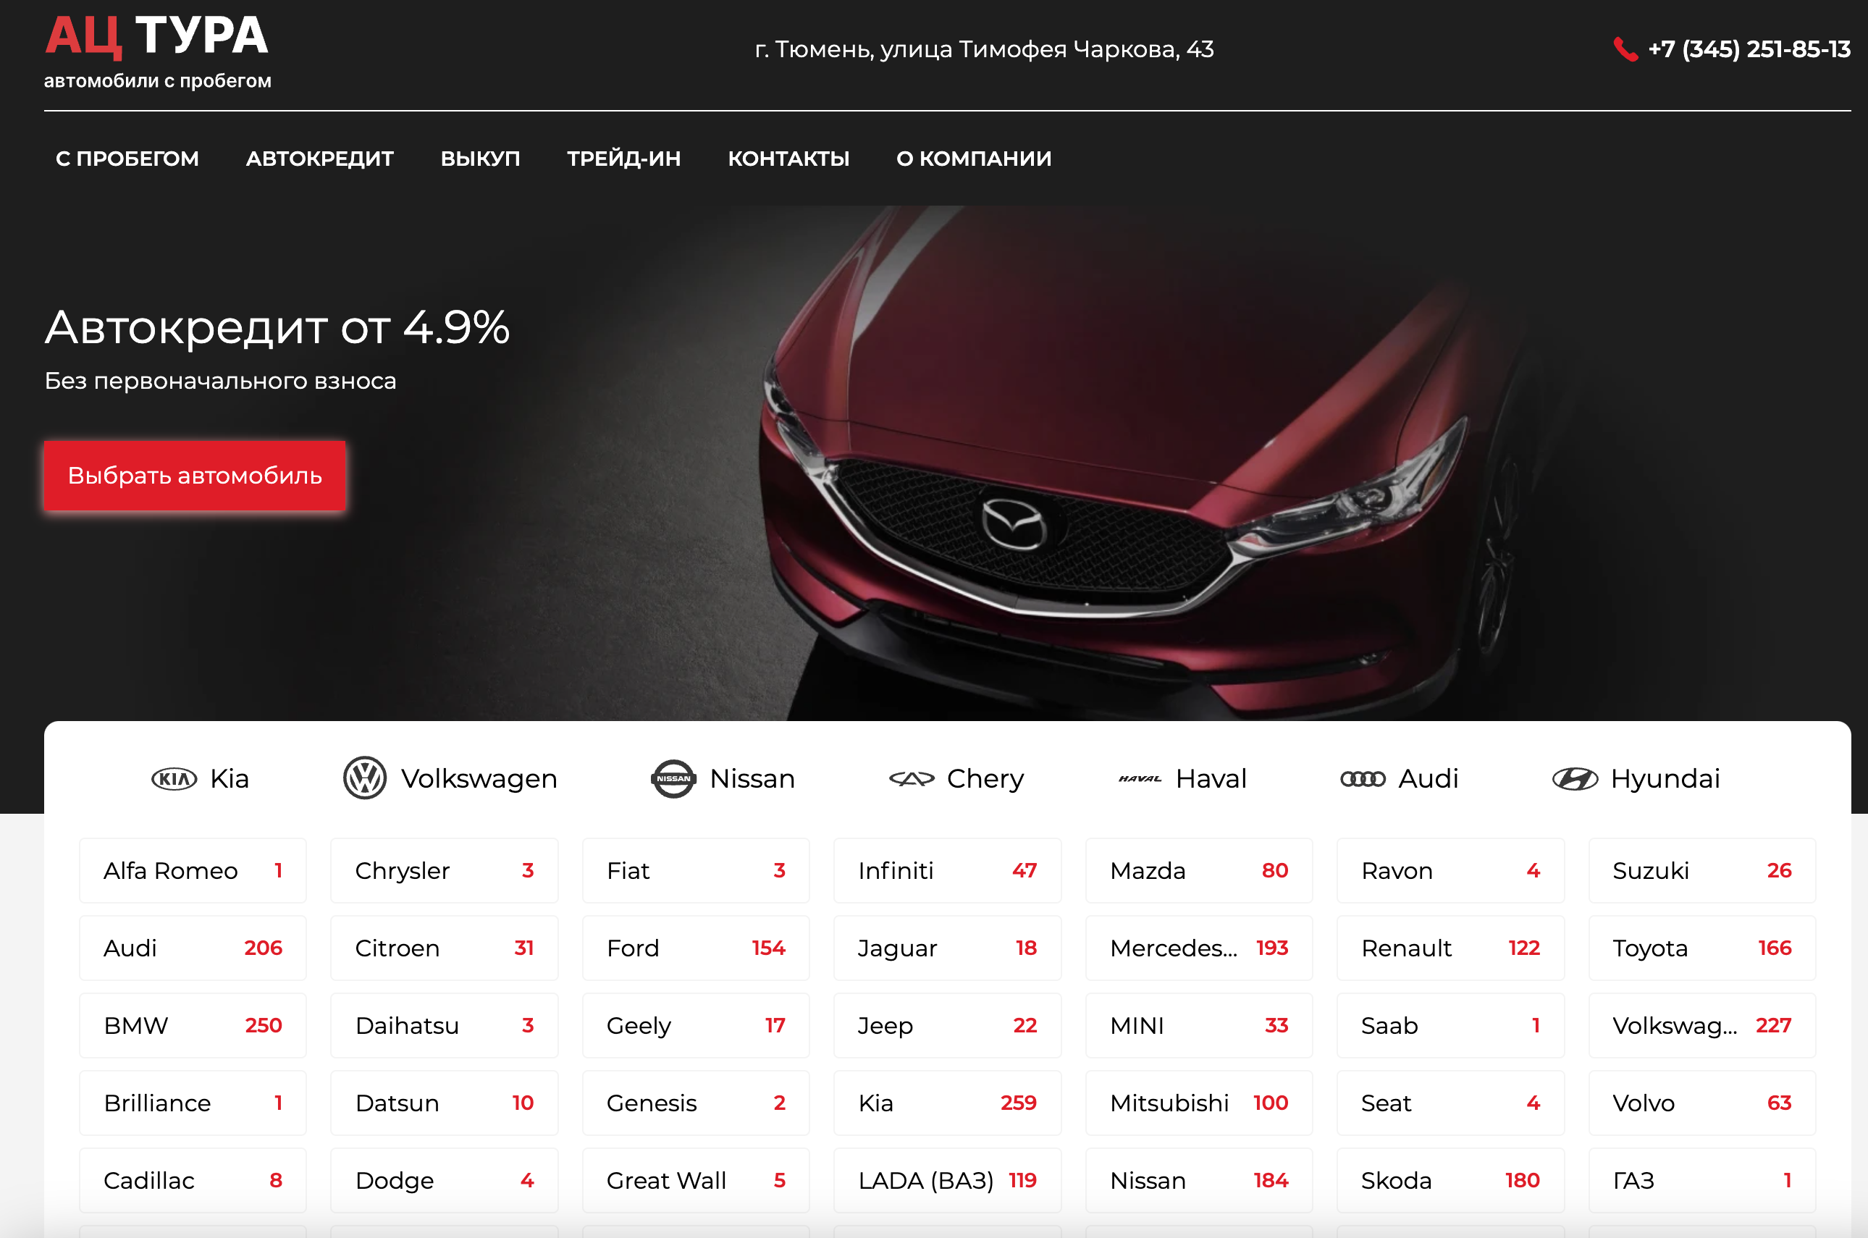Open the Audi tile with 206 cars
1868x1238 pixels.
[193, 948]
